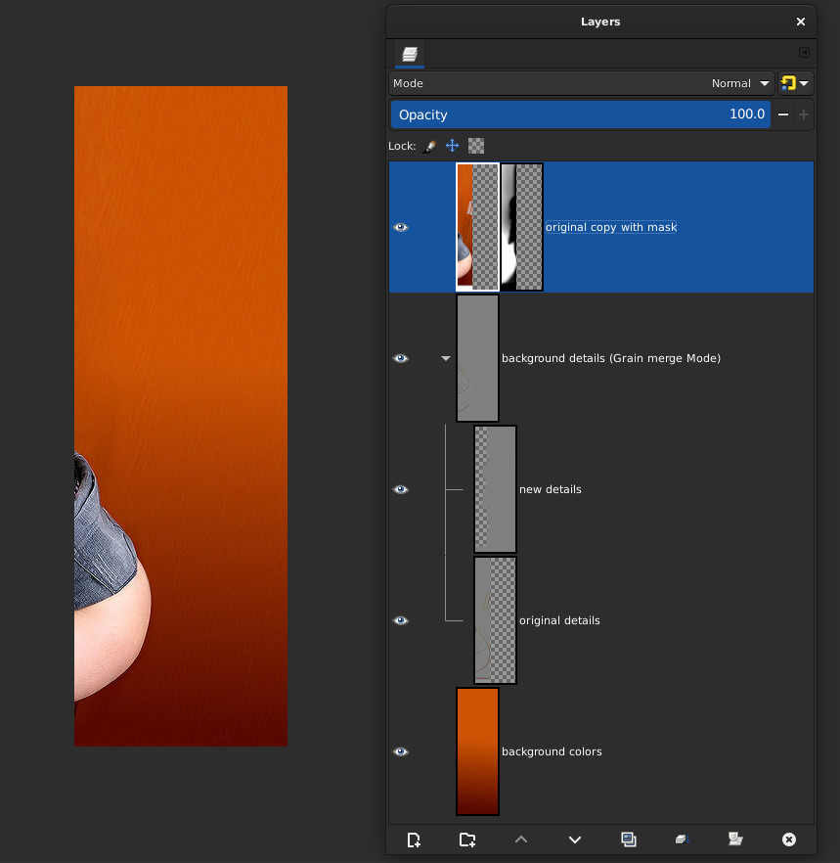840x863 pixels.
Task: Toggle visibility of 'new details' layer
Action: pos(401,489)
